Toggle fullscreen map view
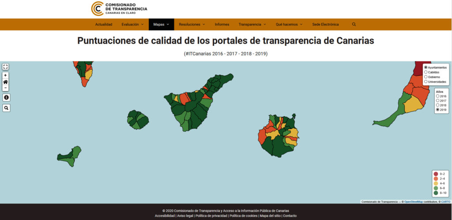This screenshot has width=452, height=220. coord(5,67)
